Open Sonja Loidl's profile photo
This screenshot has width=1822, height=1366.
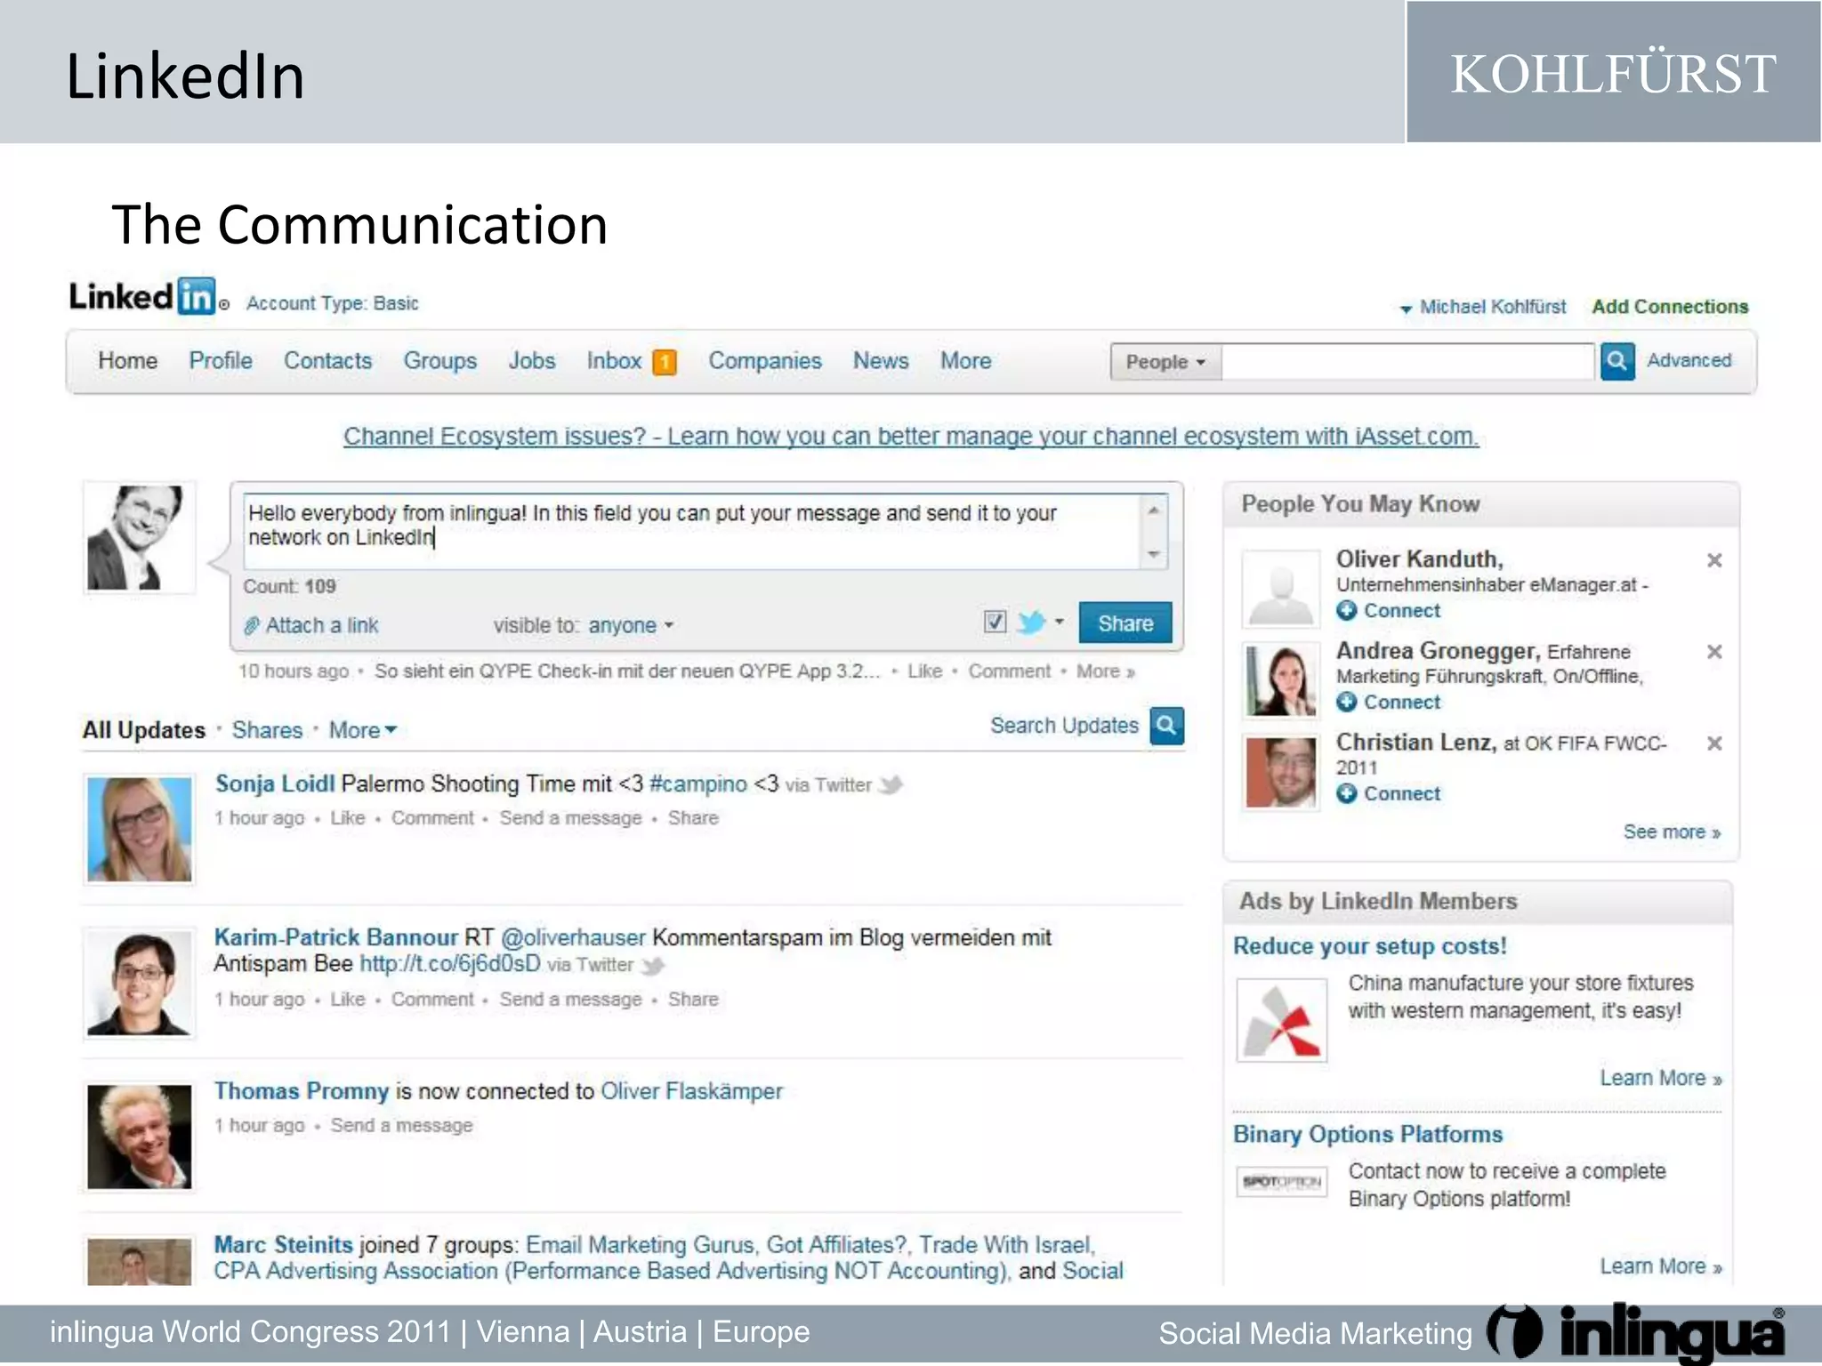point(140,830)
